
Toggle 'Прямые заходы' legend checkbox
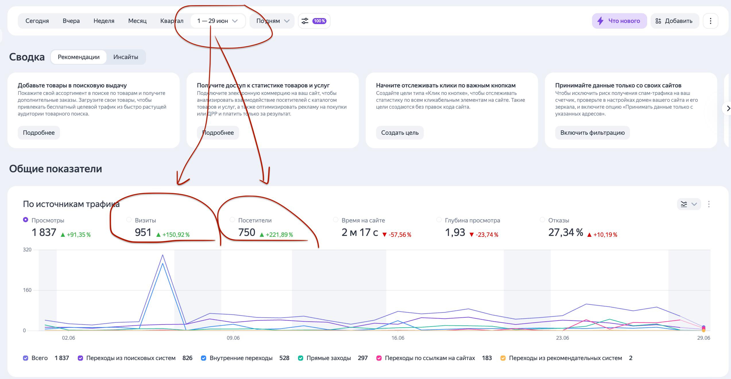click(301, 358)
